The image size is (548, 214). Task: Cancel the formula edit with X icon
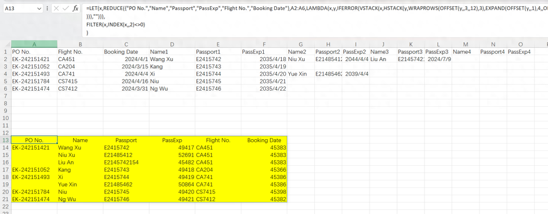tap(56, 8)
